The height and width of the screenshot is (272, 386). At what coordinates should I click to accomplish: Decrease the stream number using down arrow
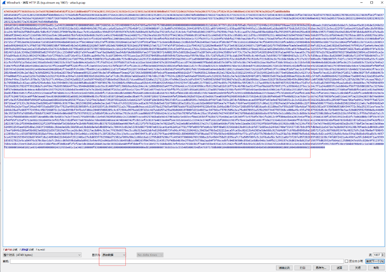click(x=383, y=256)
